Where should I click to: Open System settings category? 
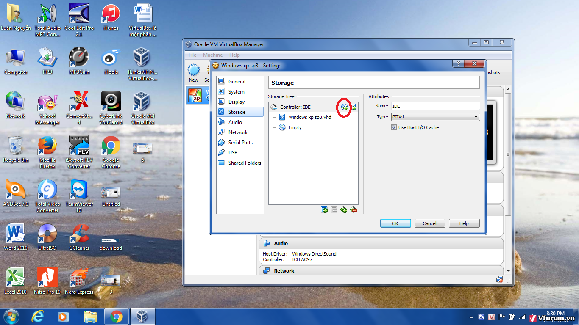[x=240, y=92]
